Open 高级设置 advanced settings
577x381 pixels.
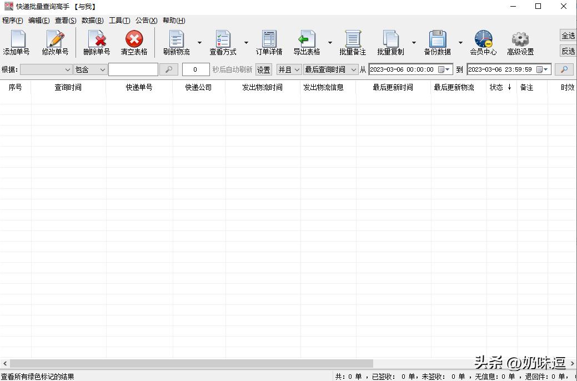(x=520, y=42)
